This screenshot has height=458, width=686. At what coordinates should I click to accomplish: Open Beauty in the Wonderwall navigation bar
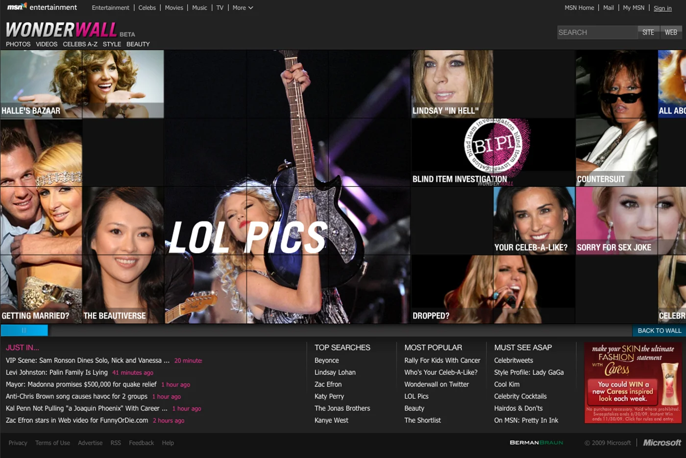click(x=138, y=44)
